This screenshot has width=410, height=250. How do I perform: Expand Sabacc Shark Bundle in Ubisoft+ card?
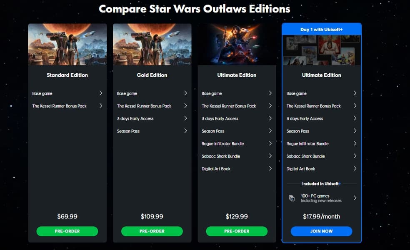(321, 156)
